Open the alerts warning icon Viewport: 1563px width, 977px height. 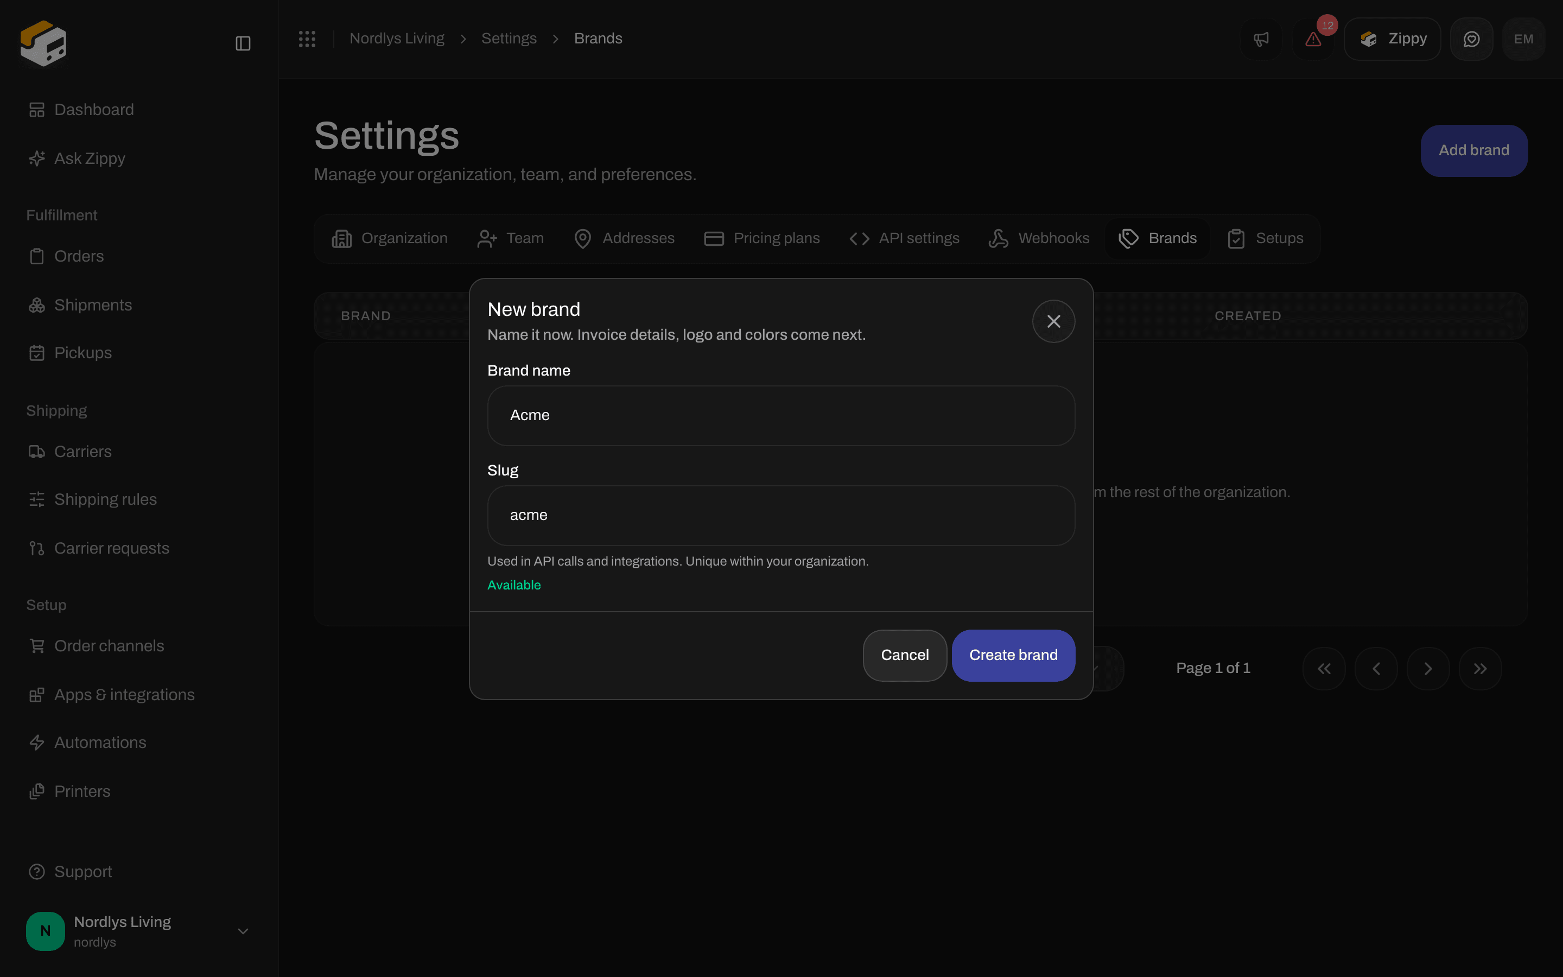(x=1313, y=39)
